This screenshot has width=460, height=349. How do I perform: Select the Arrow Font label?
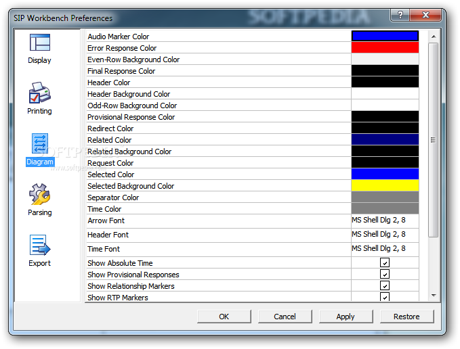click(x=106, y=220)
